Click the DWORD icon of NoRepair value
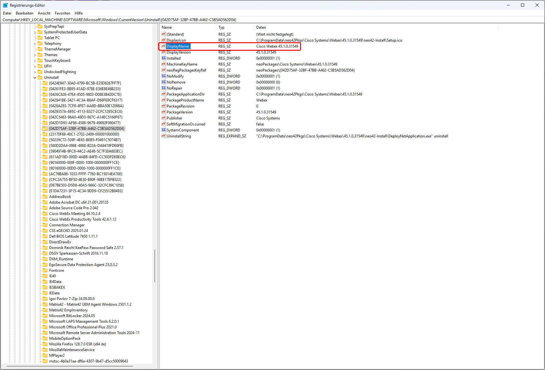 pyautogui.click(x=163, y=88)
